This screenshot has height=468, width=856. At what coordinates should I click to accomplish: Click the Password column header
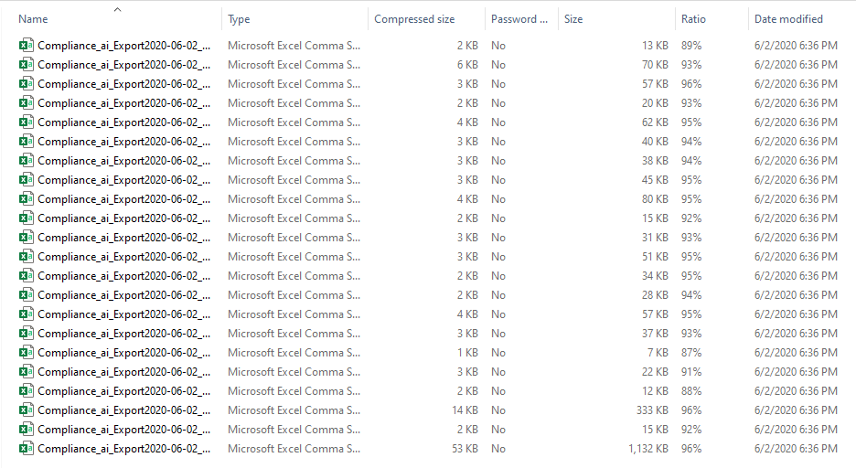519,19
